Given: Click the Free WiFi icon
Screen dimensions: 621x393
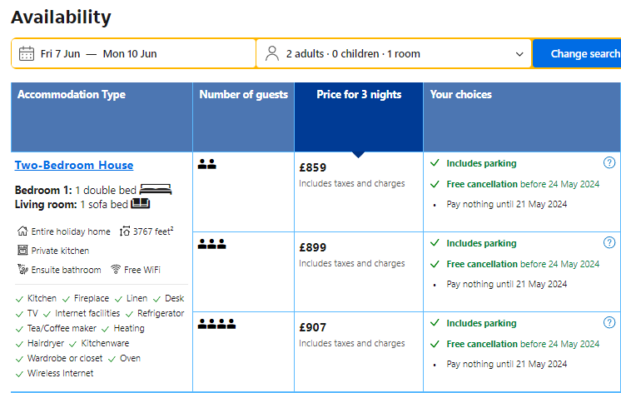Looking at the screenshot, I should click(x=117, y=270).
